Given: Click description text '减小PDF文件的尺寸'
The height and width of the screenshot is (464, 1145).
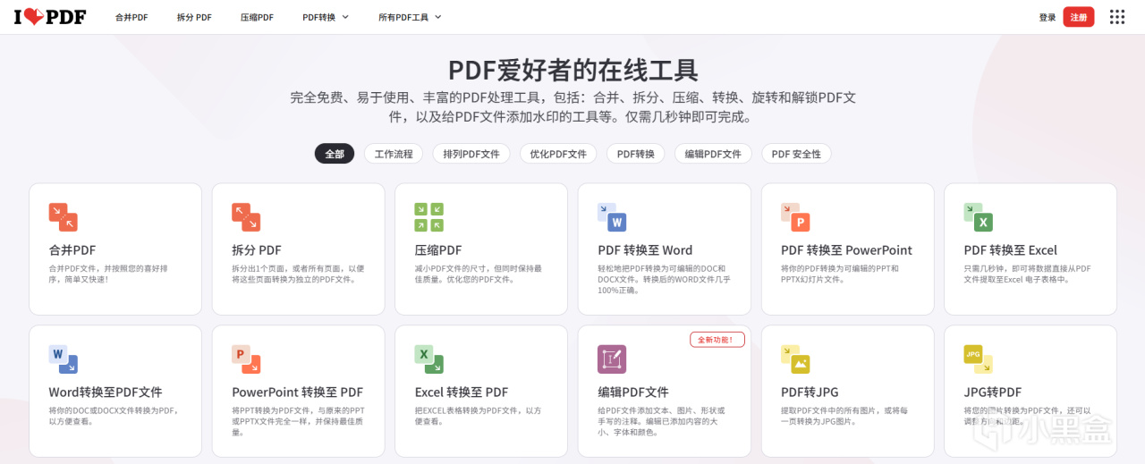Looking at the screenshot, I should point(451,268).
